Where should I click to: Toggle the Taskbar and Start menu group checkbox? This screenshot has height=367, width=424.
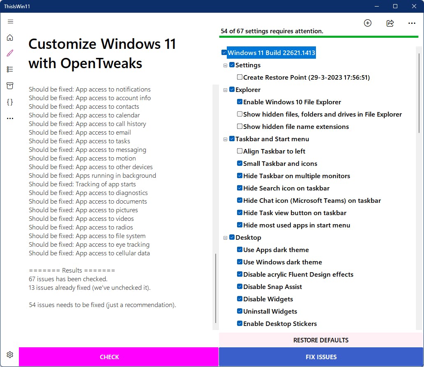tap(232, 139)
